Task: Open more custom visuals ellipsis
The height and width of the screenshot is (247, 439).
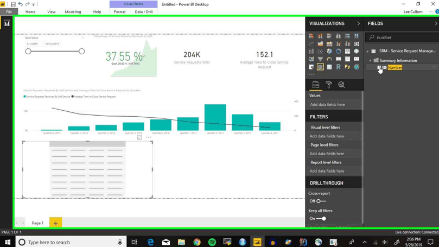Action: point(311,74)
